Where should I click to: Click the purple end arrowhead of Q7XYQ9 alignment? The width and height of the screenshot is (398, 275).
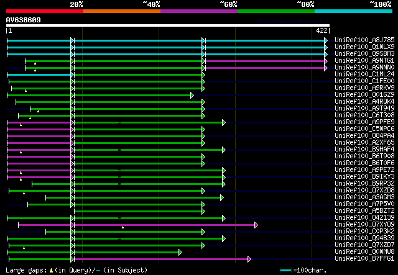click(x=256, y=225)
